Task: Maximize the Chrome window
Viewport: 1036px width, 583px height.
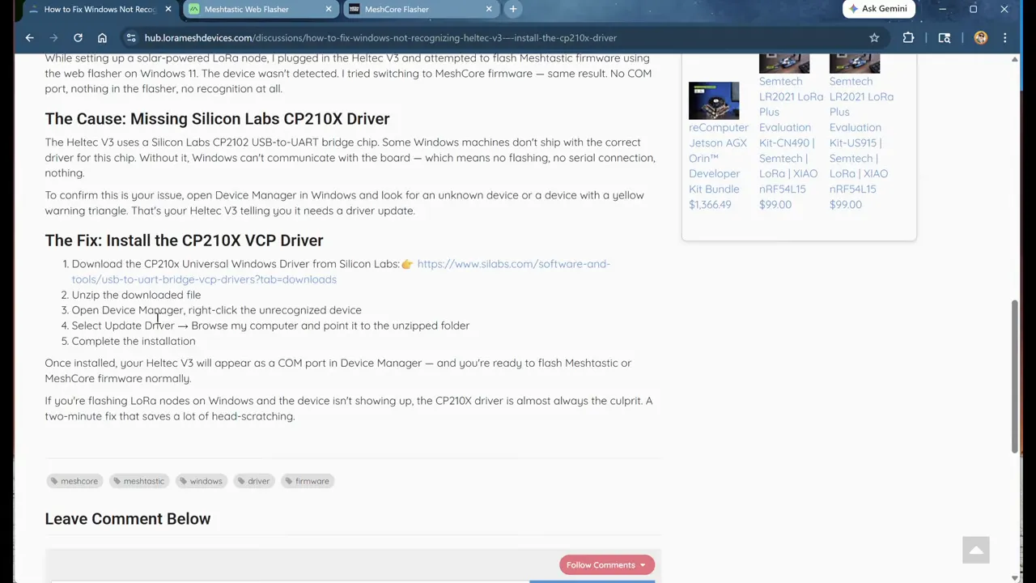Action: (x=973, y=9)
